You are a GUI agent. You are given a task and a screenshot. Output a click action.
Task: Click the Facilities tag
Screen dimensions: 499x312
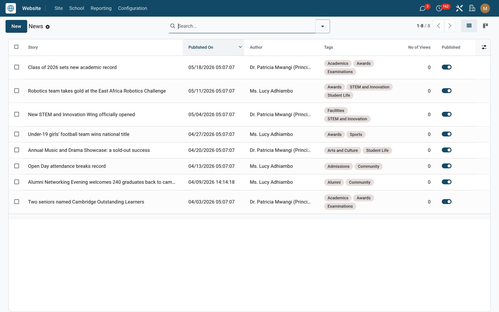tap(336, 110)
